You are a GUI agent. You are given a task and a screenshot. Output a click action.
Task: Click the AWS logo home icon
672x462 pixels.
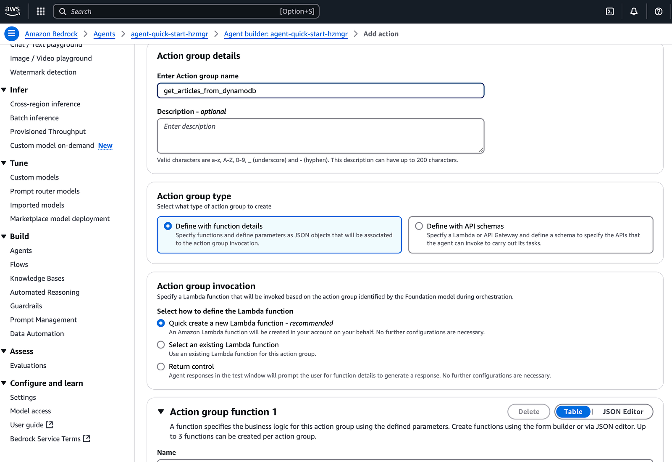pos(13,11)
